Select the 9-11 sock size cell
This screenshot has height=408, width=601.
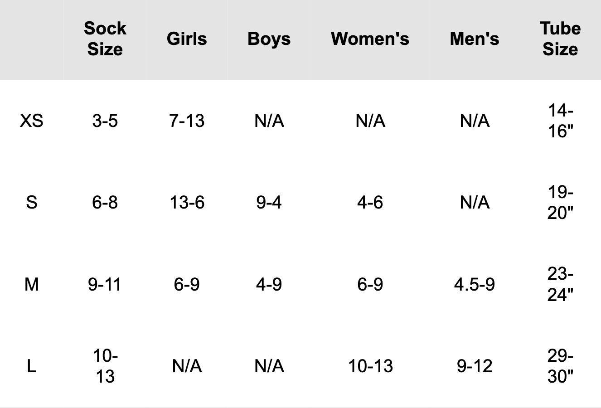click(x=105, y=285)
